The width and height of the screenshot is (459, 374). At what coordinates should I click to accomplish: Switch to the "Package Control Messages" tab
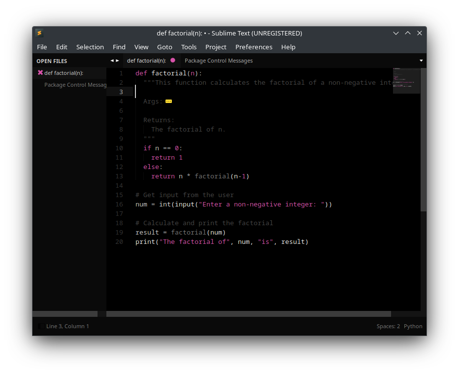point(218,60)
